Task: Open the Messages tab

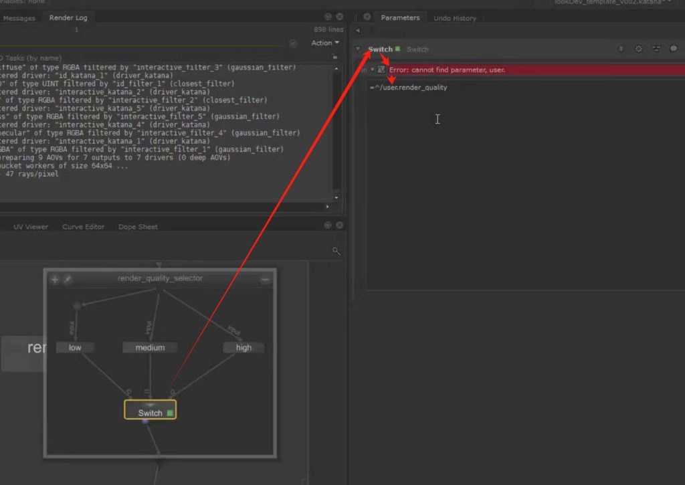Action: click(19, 18)
